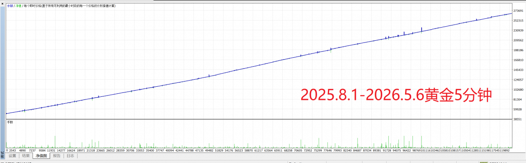Click the blue 余额 legend label
Screen dimensions: 526x163
10,6
